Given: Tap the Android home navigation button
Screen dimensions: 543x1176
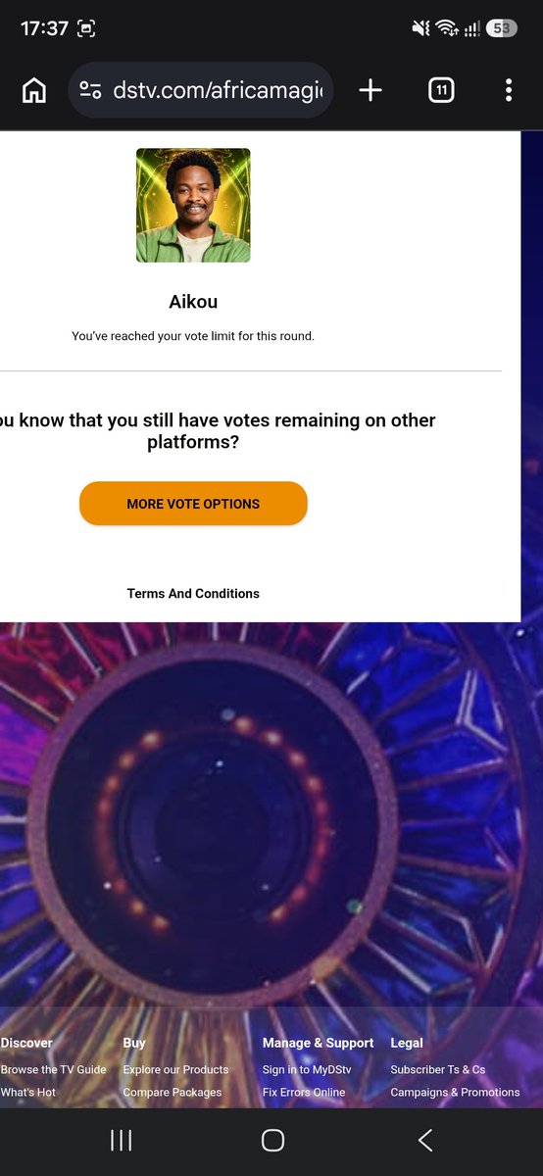Looking at the screenshot, I should [272, 1140].
